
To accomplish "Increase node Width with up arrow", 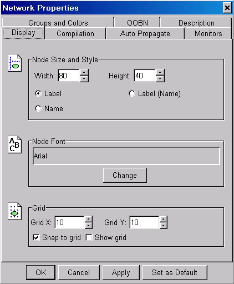I will coord(84,72).
